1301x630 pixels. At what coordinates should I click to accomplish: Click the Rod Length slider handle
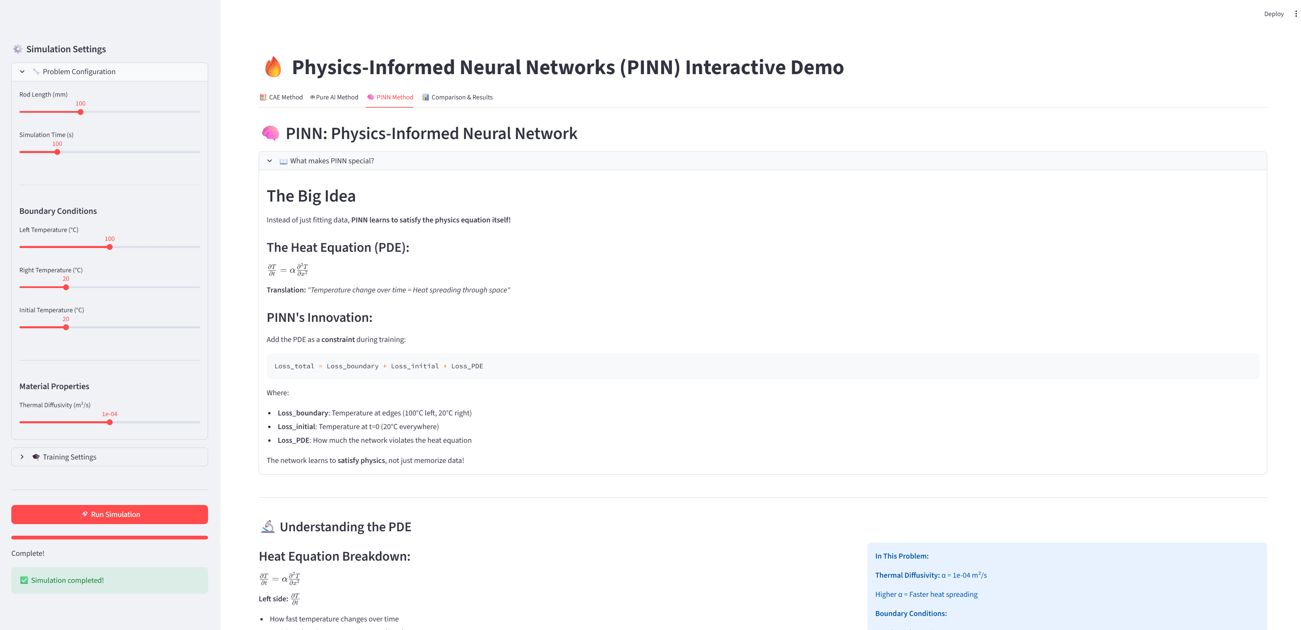coord(81,112)
